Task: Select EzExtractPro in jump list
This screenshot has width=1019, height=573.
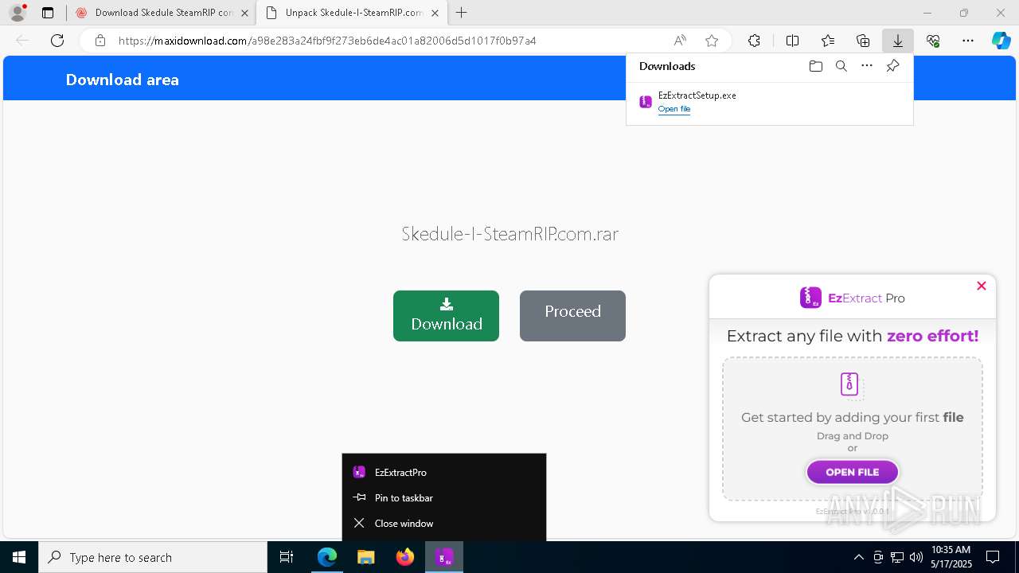Action: pyautogui.click(x=444, y=472)
